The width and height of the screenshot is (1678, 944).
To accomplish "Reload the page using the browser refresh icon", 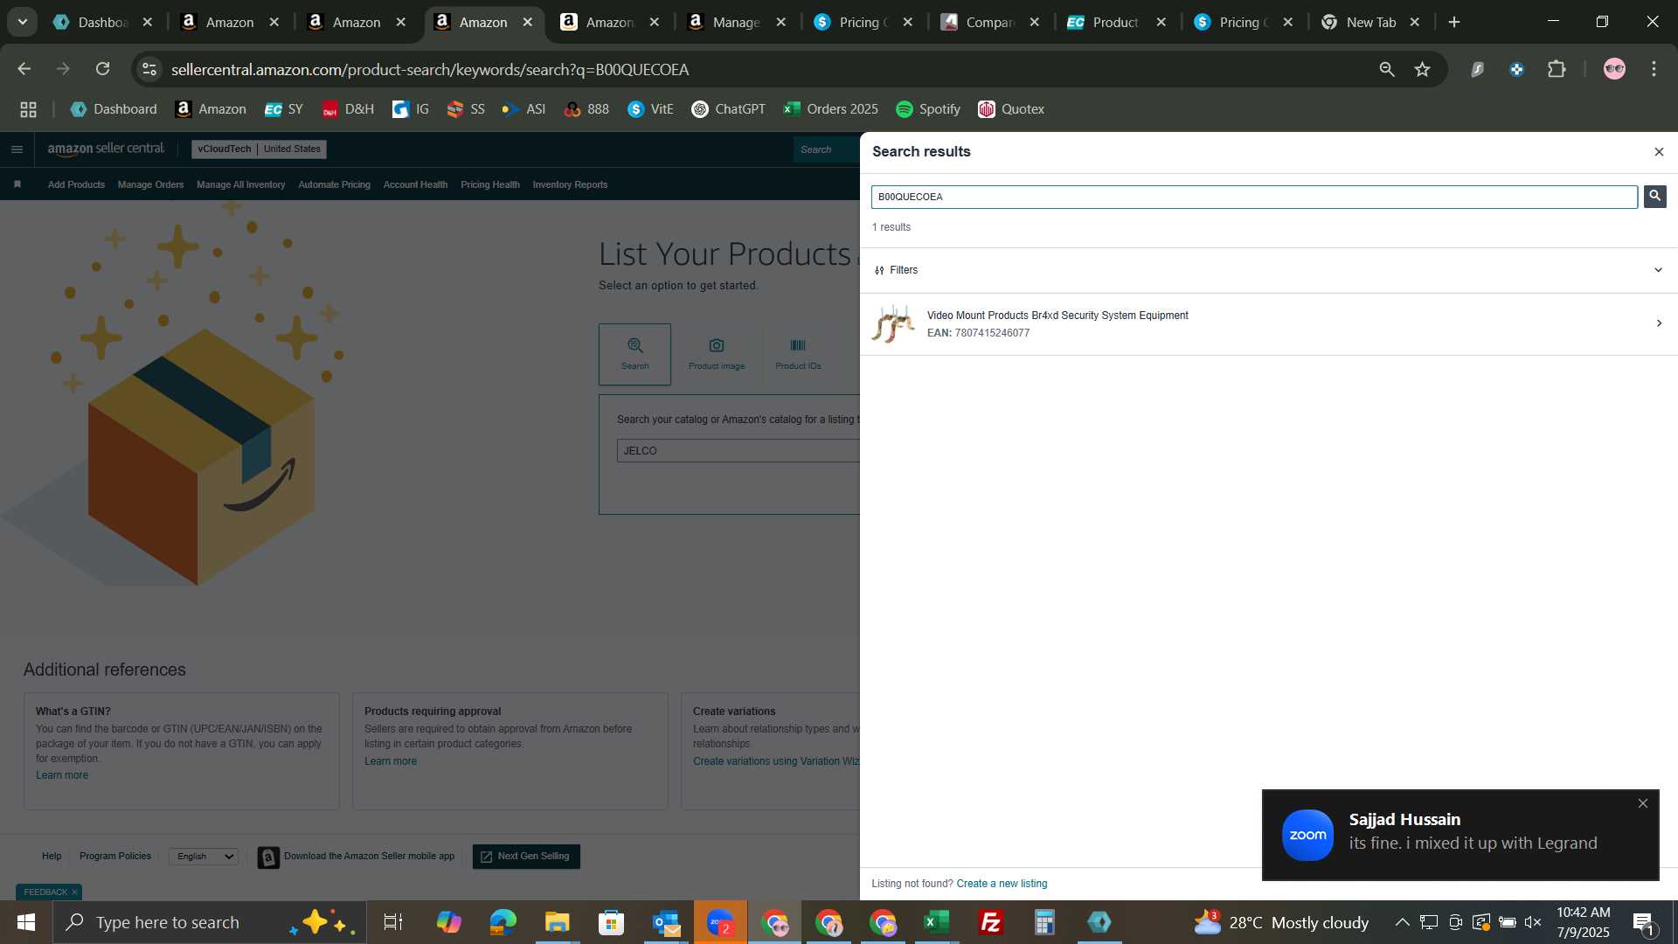I will (103, 69).
